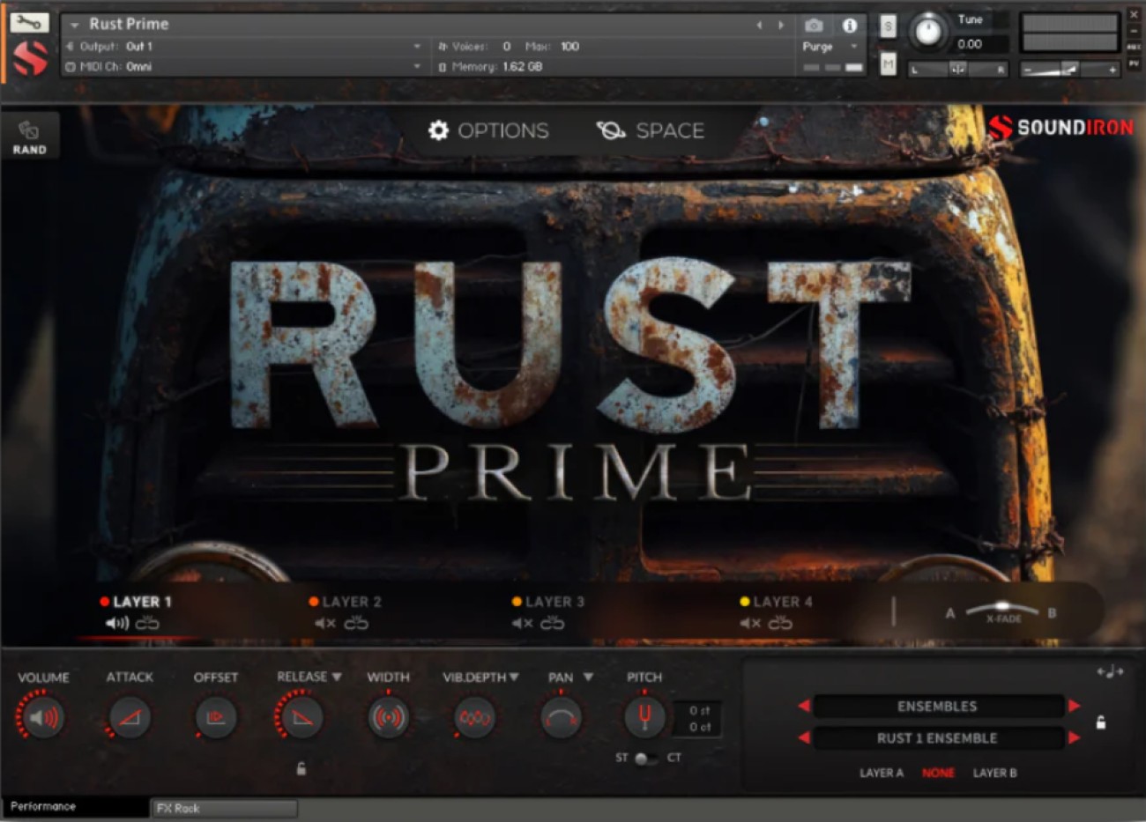Click the Soundiron logo

pyautogui.click(x=1062, y=127)
